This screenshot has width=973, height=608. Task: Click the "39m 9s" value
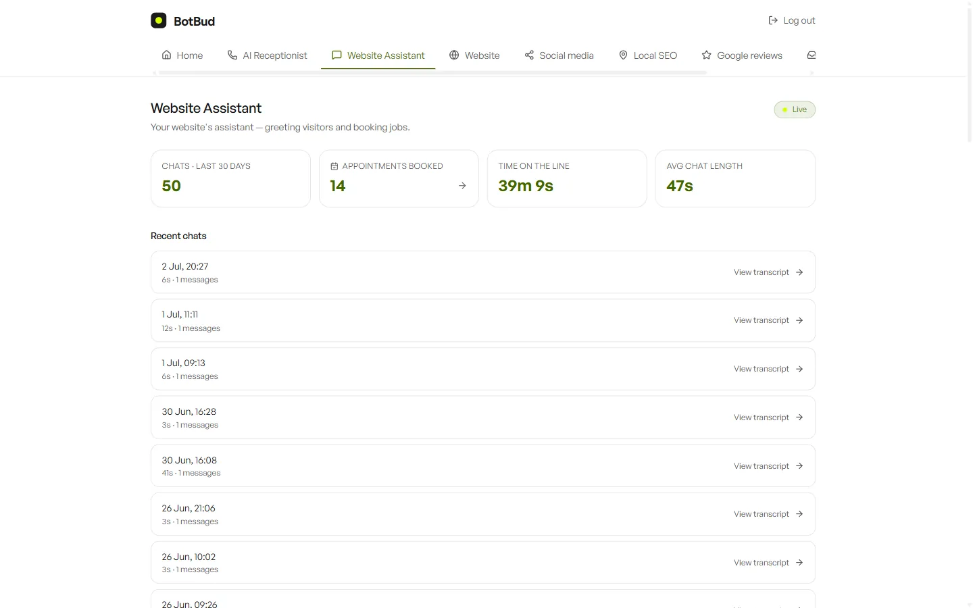(x=526, y=186)
